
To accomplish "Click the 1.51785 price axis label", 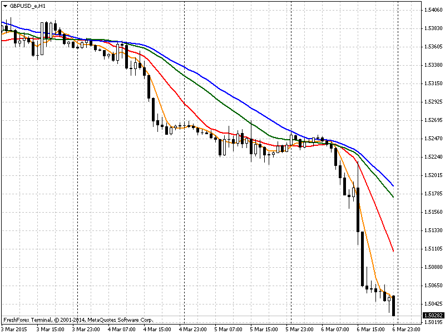I will (x=433, y=194).
